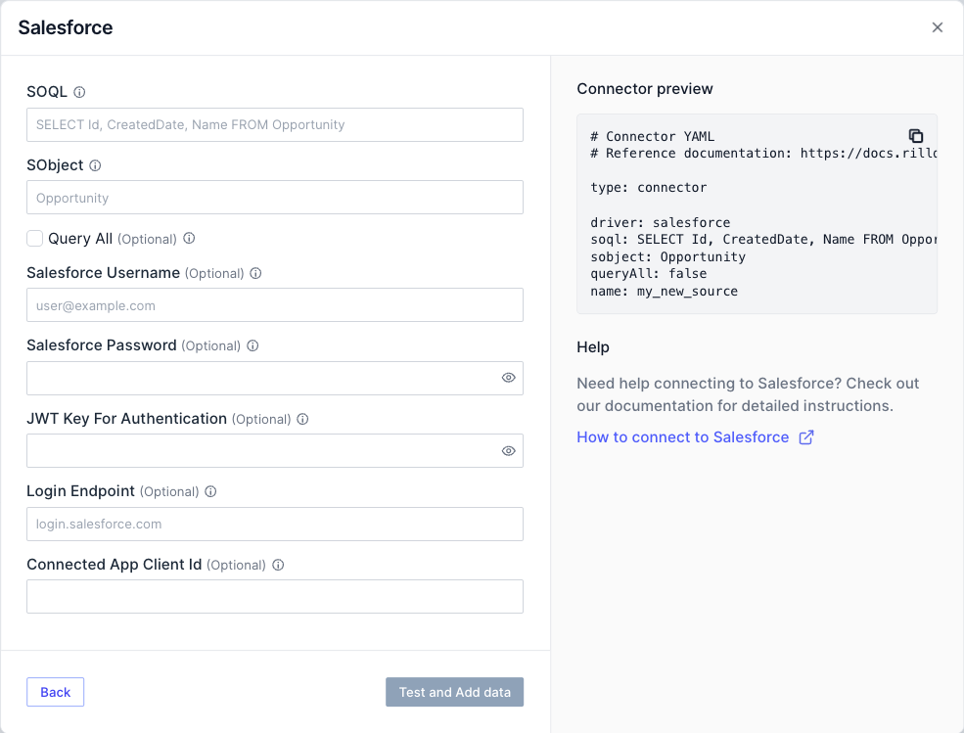Close the Salesforce dialog

point(938,27)
